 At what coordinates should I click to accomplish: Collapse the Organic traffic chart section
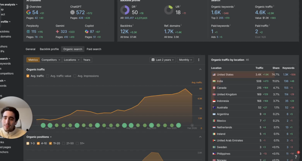pyautogui.click(x=200, y=70)
